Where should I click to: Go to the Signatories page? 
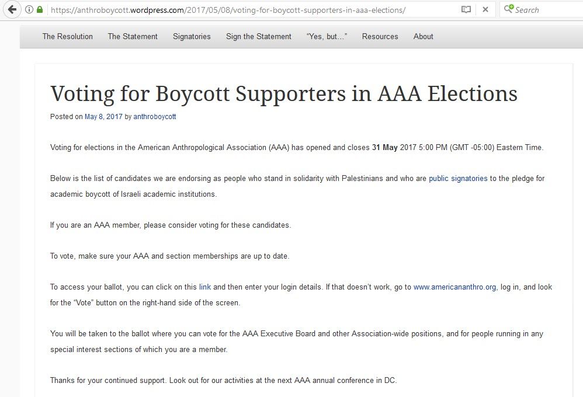point(192,36)
